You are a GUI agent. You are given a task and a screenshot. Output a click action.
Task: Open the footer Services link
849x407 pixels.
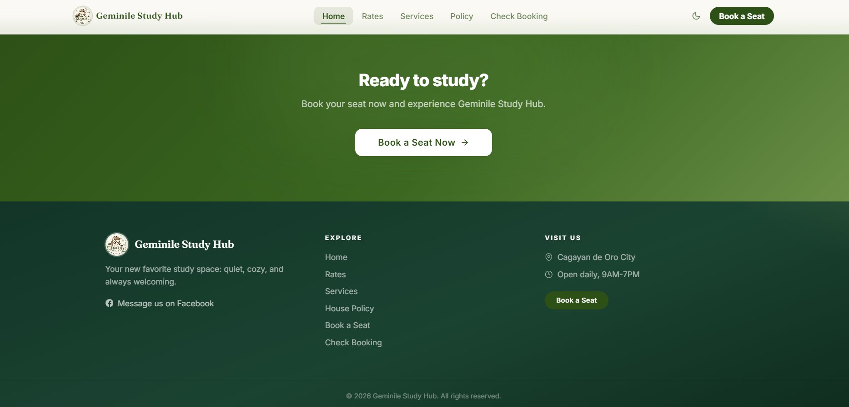tap(341, 291)
